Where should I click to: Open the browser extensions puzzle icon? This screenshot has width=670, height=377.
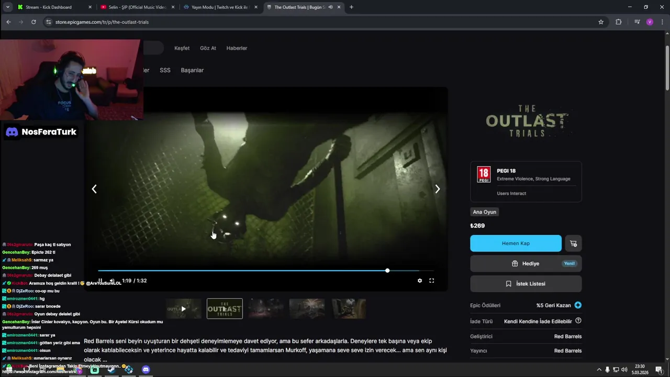click(619, 22)
